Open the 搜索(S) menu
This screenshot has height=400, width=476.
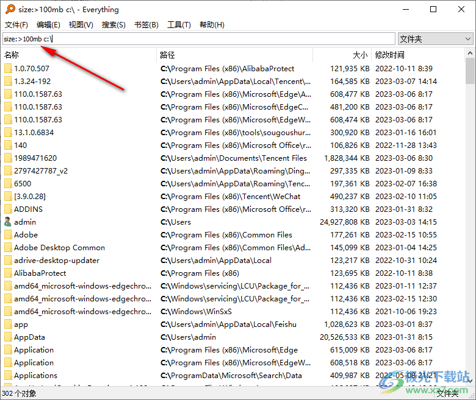[x=114, y=25]
